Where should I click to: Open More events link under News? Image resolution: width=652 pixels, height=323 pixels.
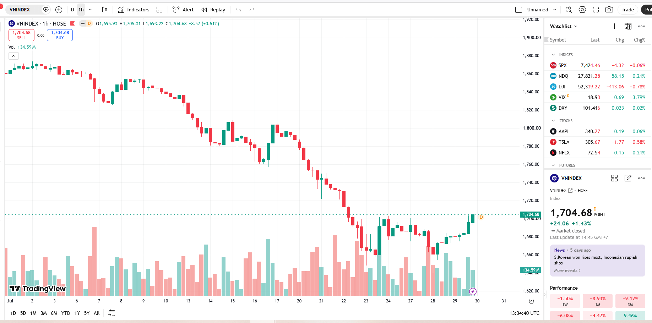pyautogui.click(x=567, y=270)
